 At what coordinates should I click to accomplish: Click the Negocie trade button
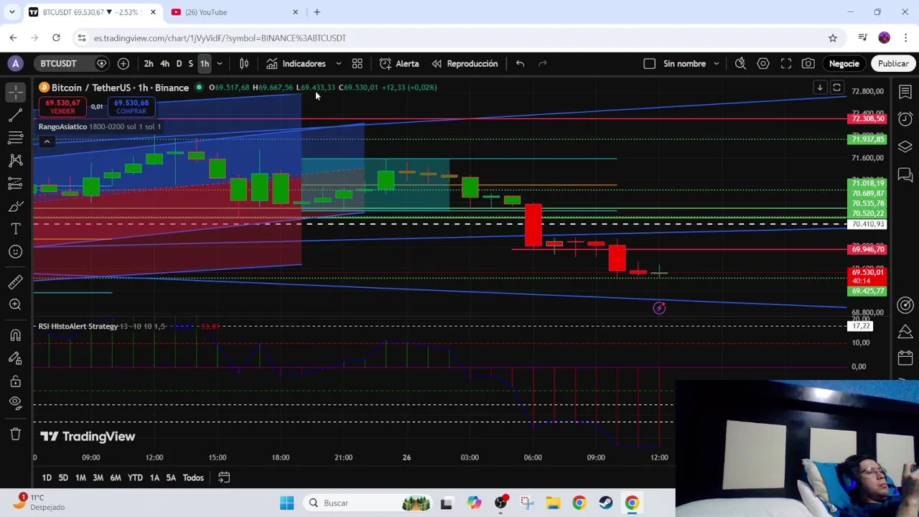(x=844, y=64)
